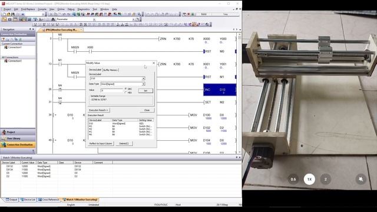Viewport: 377px width, 212px height.
Task: Click the Open project folder icon
Action: pos(8,14)
